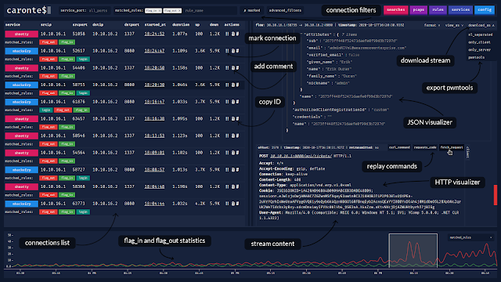Copy ID of srcport 58727 connection

point(237,169)
